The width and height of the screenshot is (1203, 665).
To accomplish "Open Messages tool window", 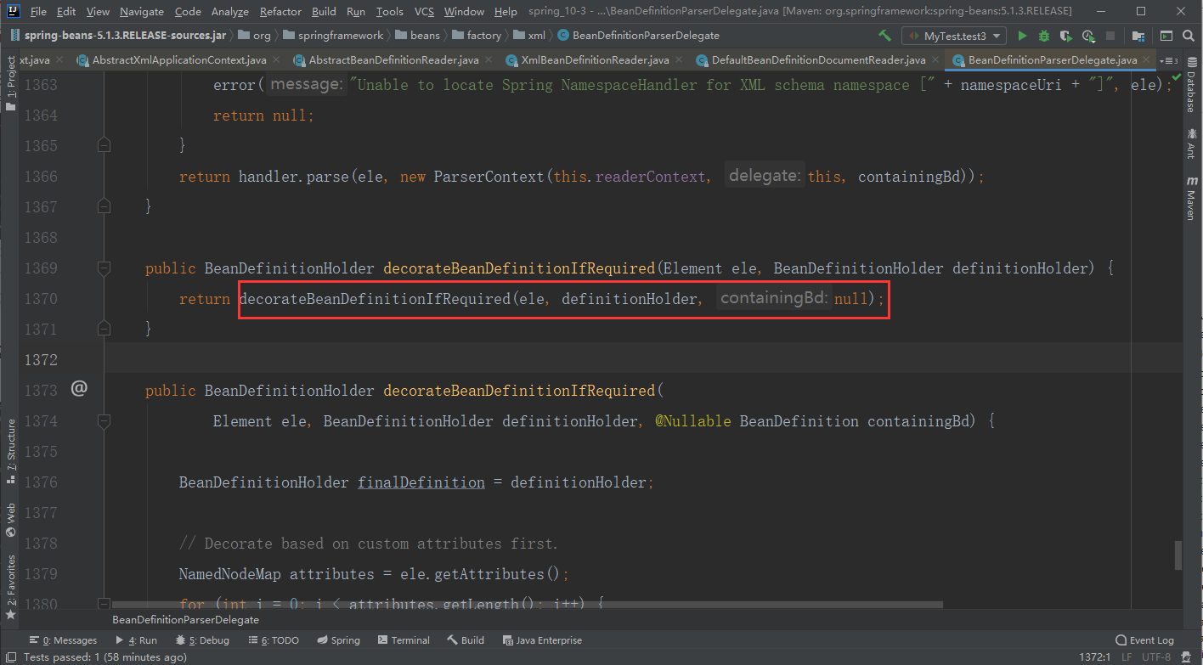I will (x=63, y=640).
